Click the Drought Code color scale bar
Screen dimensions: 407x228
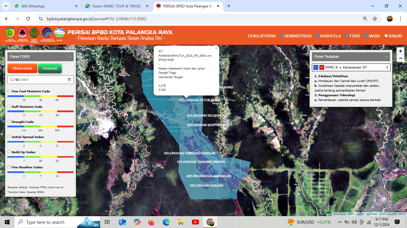click(x=41, y=127)
